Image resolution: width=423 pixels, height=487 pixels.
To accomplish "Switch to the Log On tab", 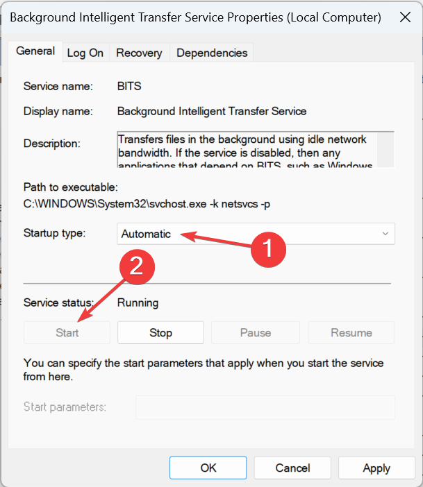I will (85, 53).
